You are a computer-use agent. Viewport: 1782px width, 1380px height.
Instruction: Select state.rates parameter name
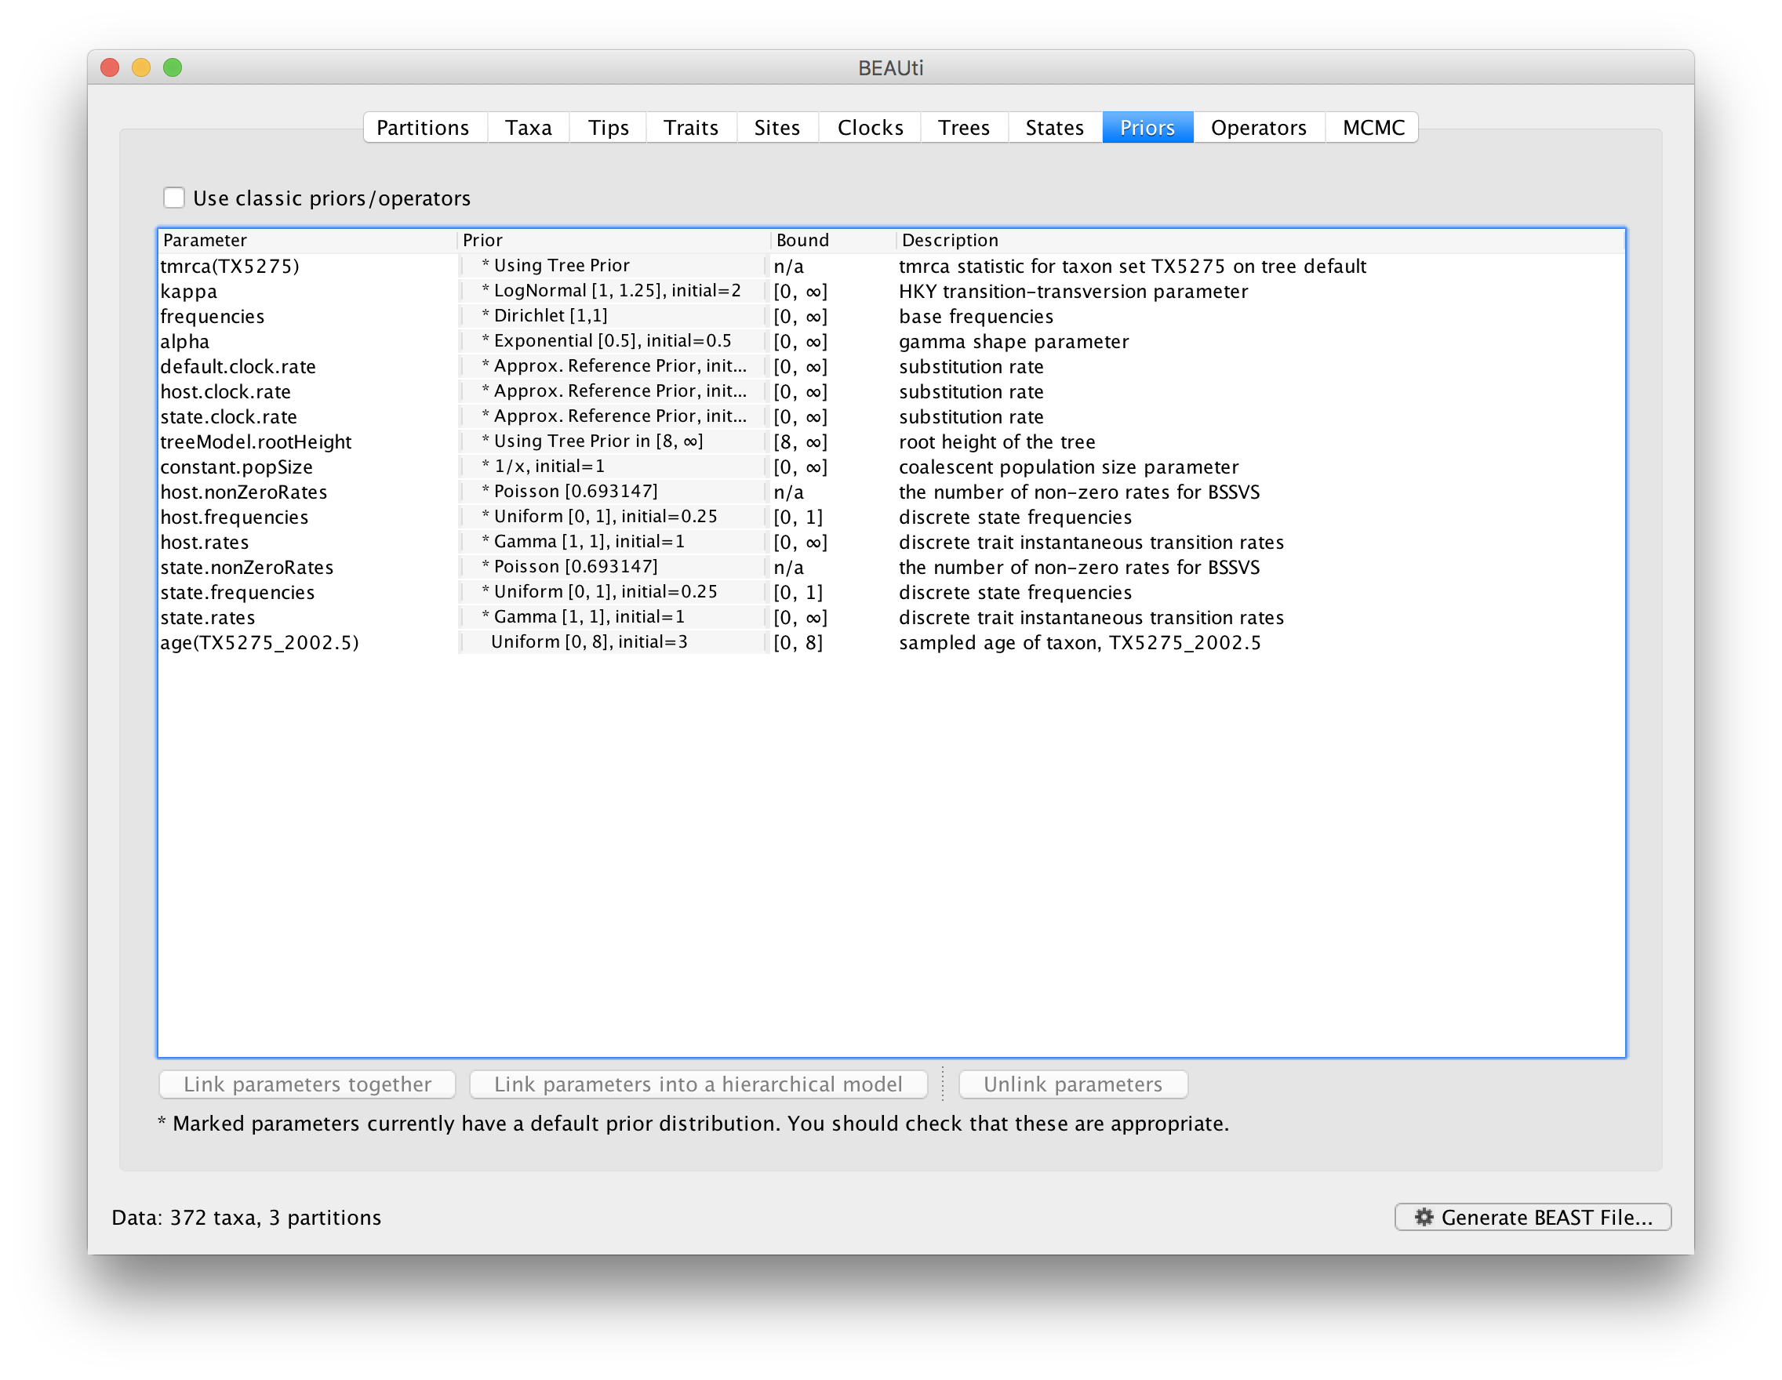click(207, 618)
